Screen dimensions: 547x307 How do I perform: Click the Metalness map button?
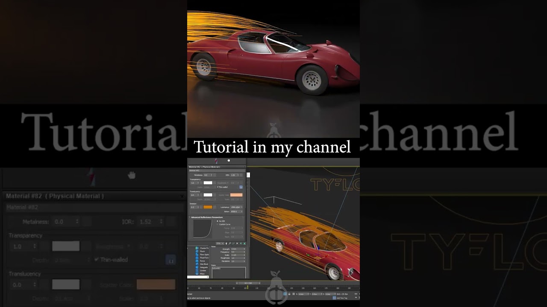pos(215,175)
